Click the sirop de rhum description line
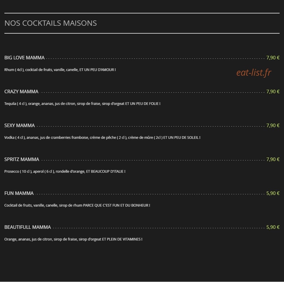 click(x=77, y=205)
